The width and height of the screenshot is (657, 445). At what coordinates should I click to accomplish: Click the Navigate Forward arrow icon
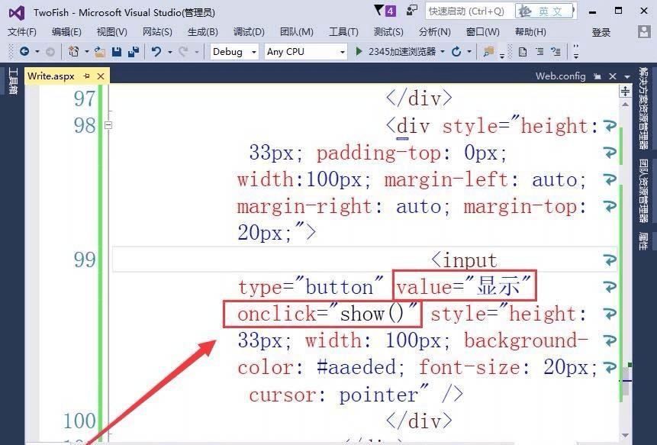50,52
